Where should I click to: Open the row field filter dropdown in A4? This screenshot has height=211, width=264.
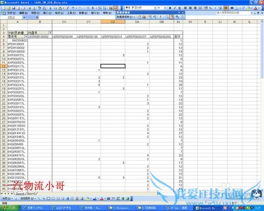click(x=26, y=36)
